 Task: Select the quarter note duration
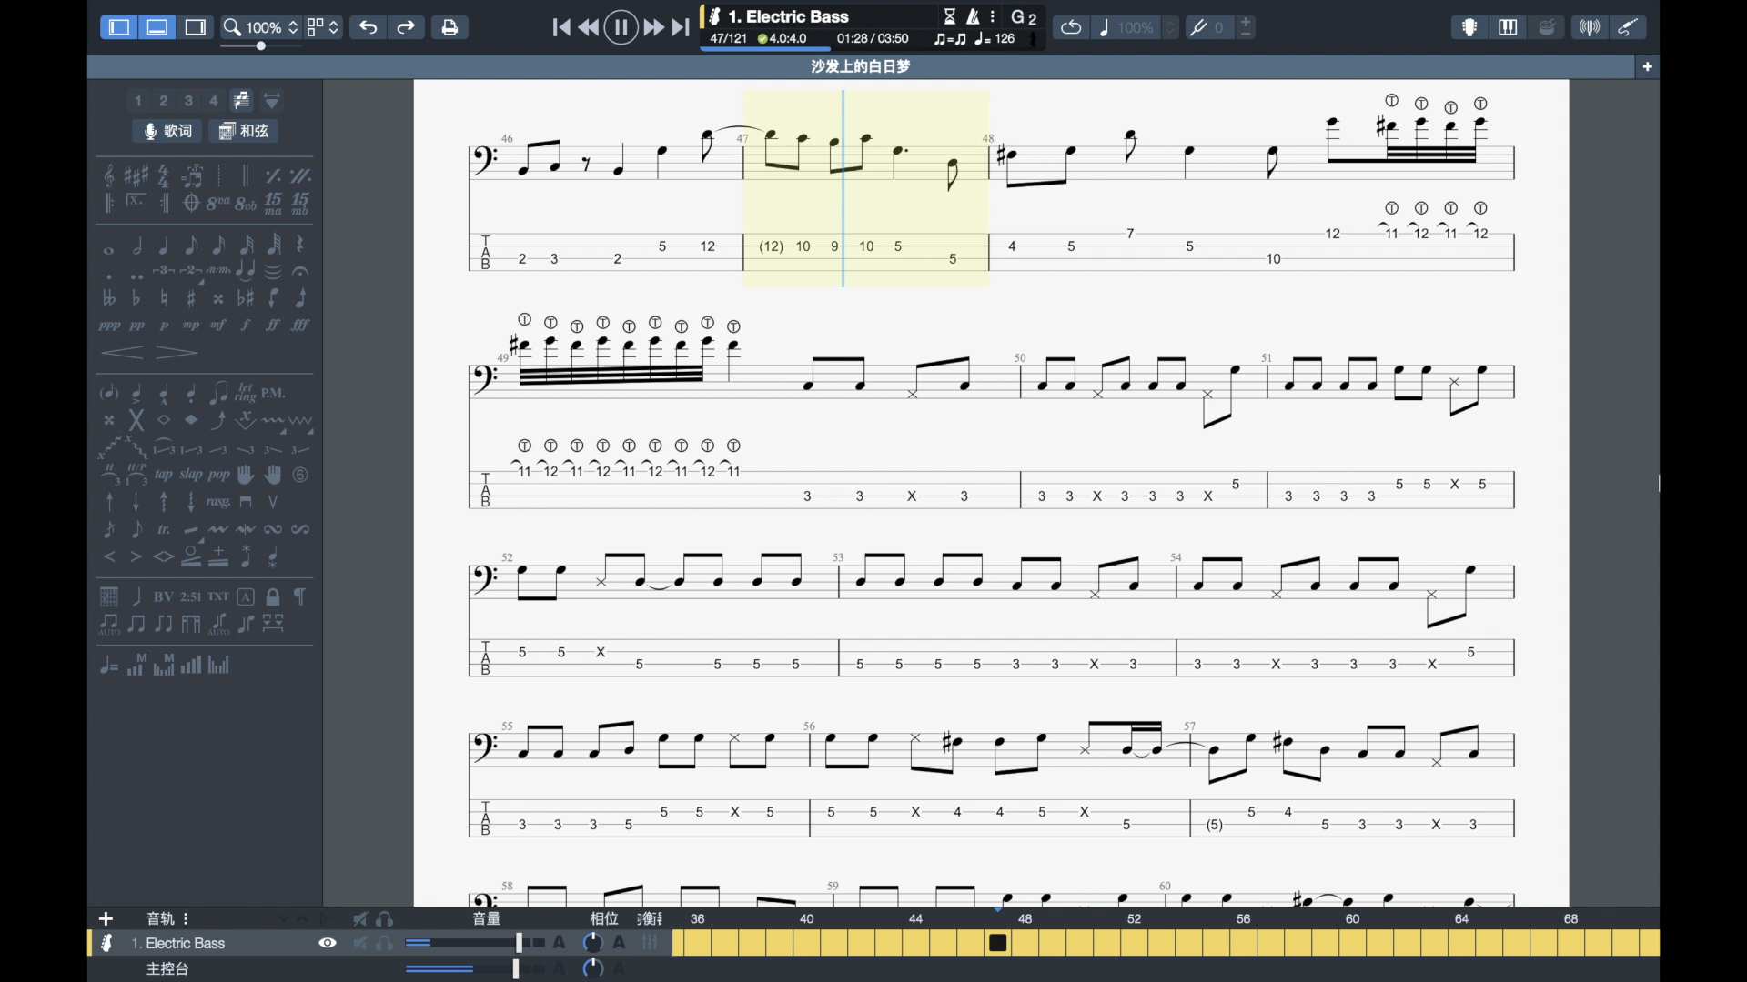pyautogui.click(x=164, y=245)
